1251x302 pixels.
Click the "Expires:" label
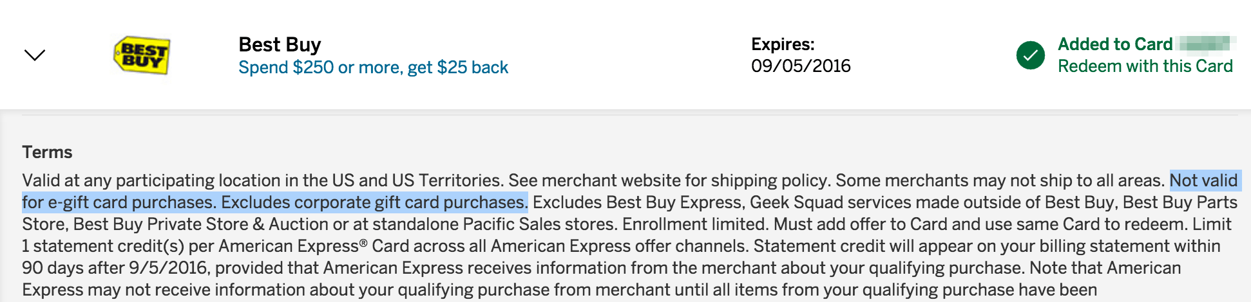click(x=782, y=44)
